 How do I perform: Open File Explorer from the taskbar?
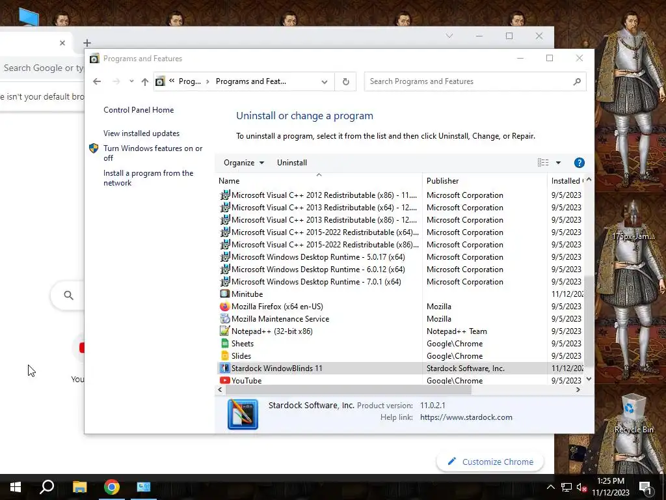79,487
